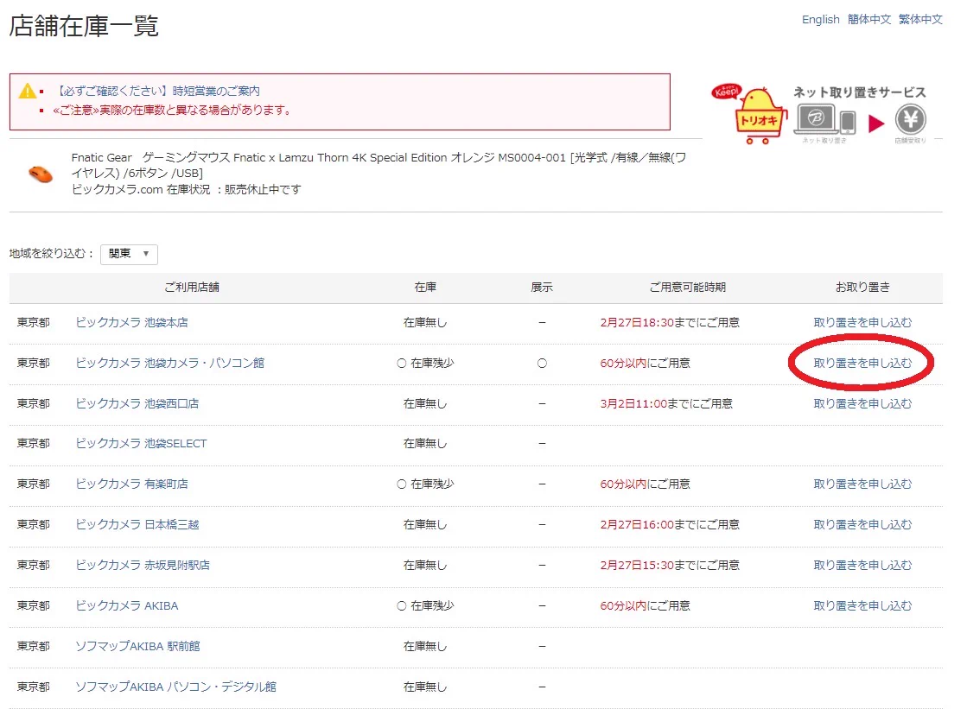Click the warning triangle icon
The image size is (967, 709).
pos(27,92)
